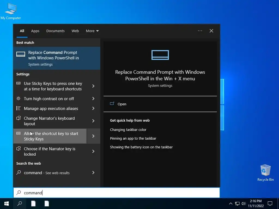Expand arrow beside Use Sticky Keys result
Image resolution: width=279 pixels, height=209 pixels.
tap(93, 86)
